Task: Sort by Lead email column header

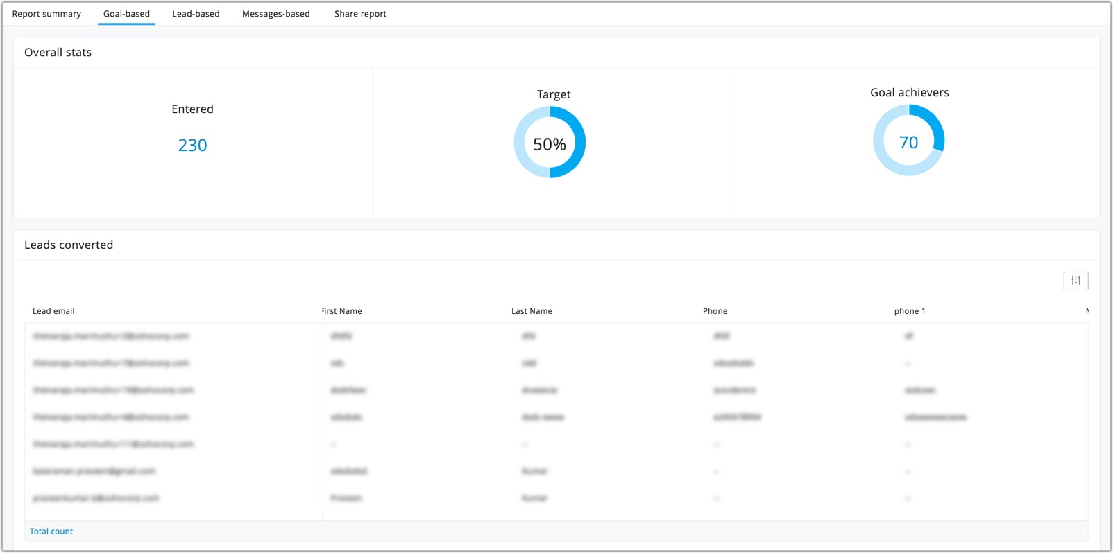Action: pos(53,311)
